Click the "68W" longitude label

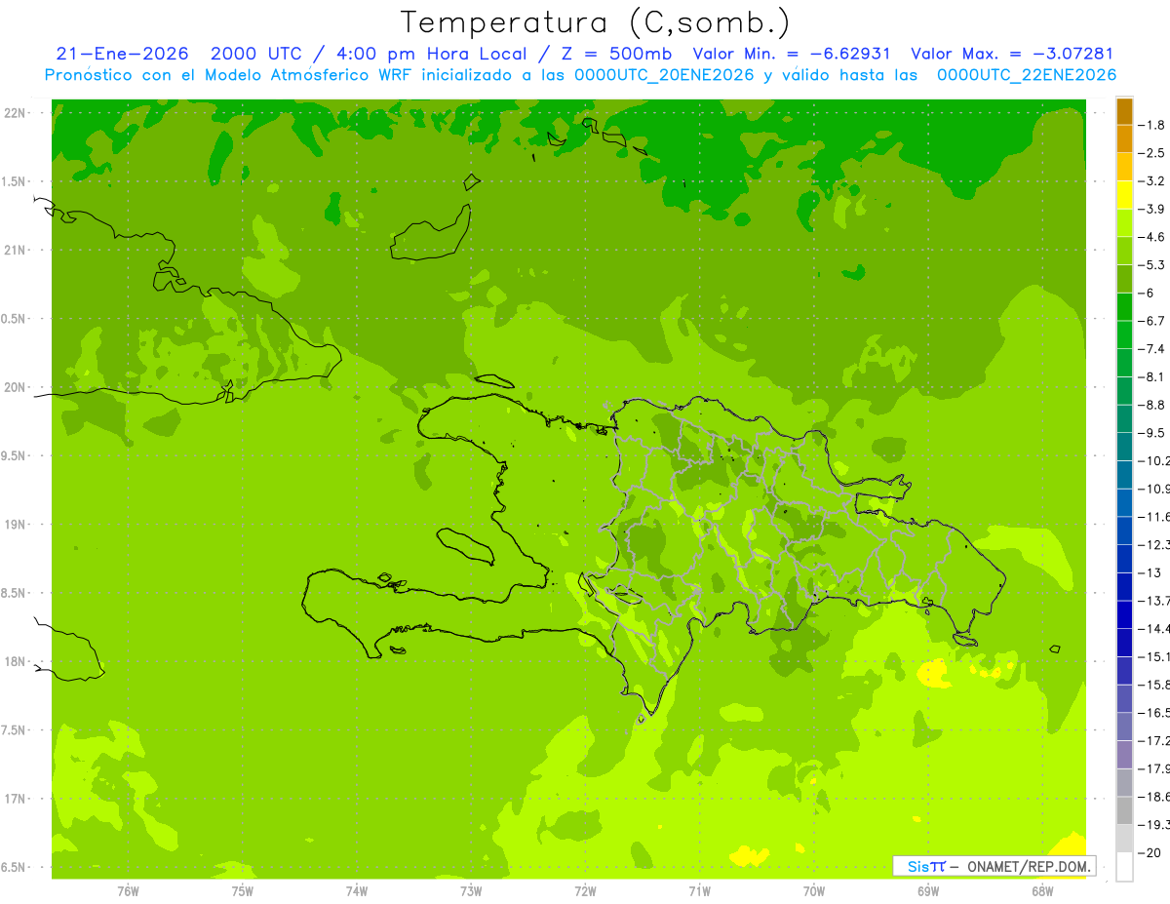(x=1042, y=890)
